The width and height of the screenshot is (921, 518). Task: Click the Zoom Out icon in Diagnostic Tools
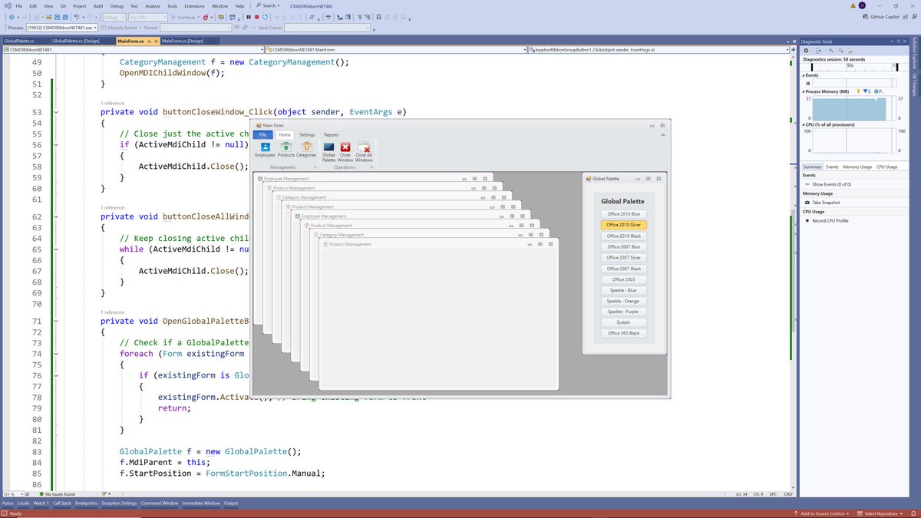coord(840,51)
